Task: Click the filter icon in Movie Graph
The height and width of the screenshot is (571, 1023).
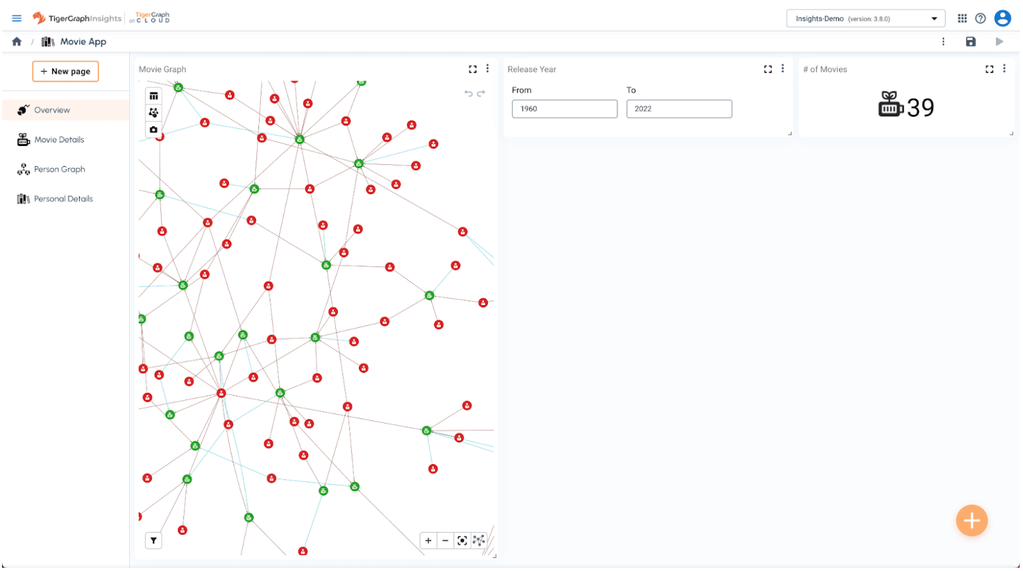Action: tap(153, 541)
